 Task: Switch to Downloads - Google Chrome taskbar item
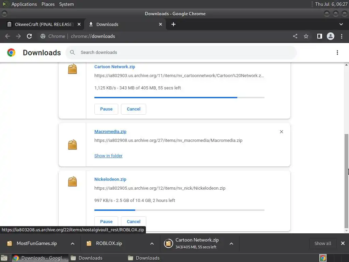coord(40,258)
